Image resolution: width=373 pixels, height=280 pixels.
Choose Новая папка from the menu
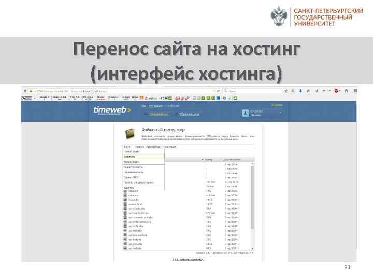144,162
